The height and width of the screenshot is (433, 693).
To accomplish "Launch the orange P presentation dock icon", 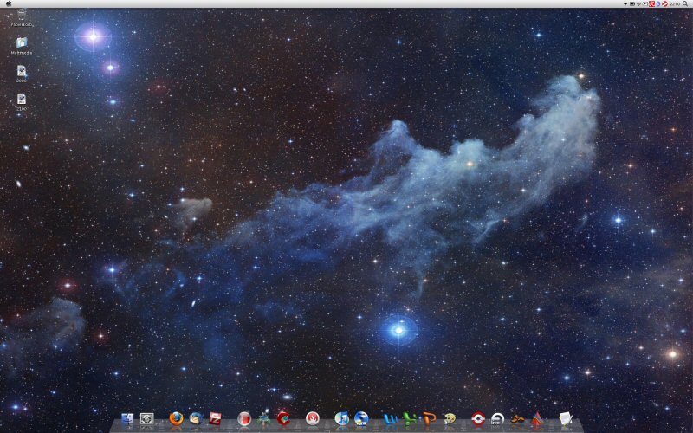I will pos(430,419).
